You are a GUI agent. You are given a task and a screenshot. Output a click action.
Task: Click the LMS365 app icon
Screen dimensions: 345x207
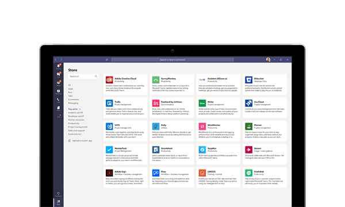[202, 173]
